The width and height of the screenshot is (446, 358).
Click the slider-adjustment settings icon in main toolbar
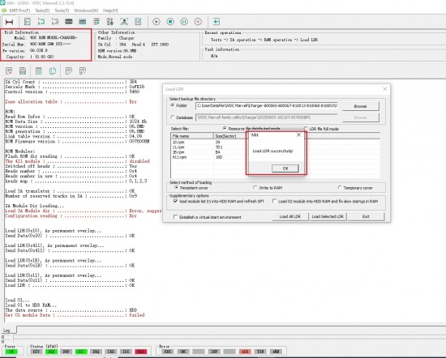(109, 22)
